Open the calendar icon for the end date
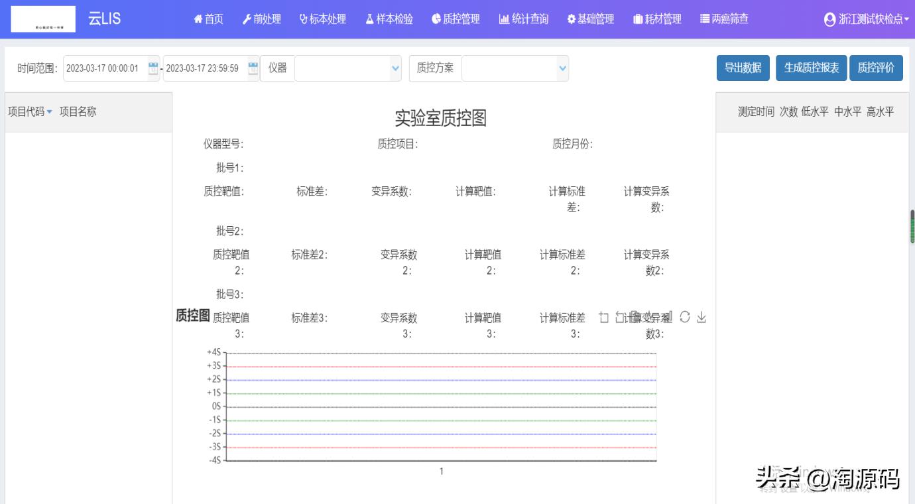Screen dimensions: 915x504 (x=253, y=68)
